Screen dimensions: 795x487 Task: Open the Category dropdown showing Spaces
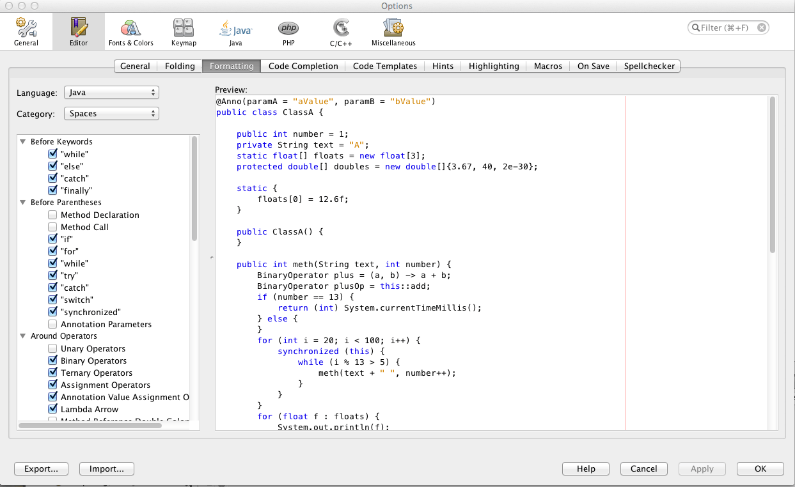coord(111,114)
